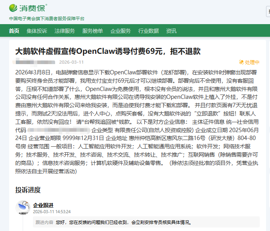Click the 处理中 status clock icon
The height and width of the screenshot is (231, 270).
tap(241, 62)
